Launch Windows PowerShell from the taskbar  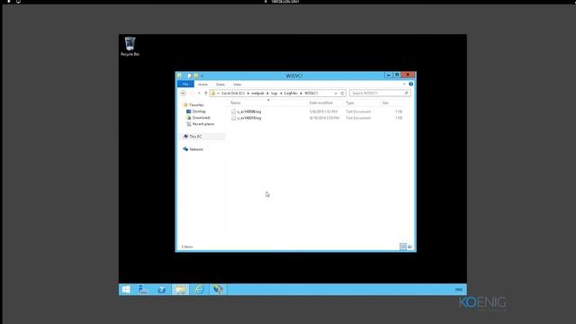162,290
